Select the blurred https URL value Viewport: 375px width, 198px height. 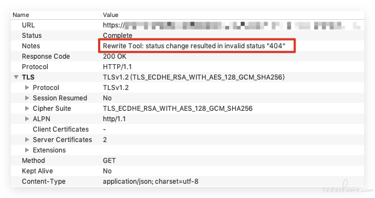point(232,25)
